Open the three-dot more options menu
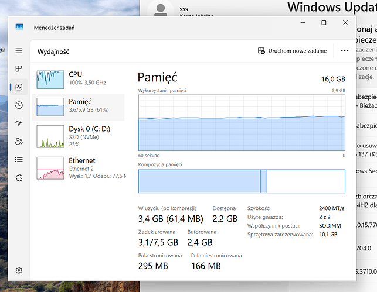 coord(345,51)
